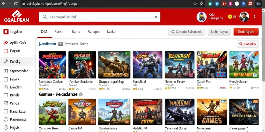Click the browser back arrow

coord(4,4)
